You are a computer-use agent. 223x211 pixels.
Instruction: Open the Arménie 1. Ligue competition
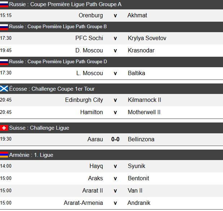(31, 155)
